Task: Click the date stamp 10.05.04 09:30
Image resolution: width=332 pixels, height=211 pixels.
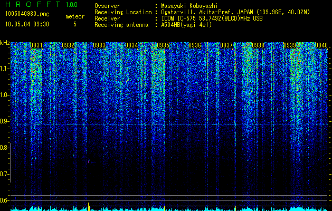Action: coord(27,24)
